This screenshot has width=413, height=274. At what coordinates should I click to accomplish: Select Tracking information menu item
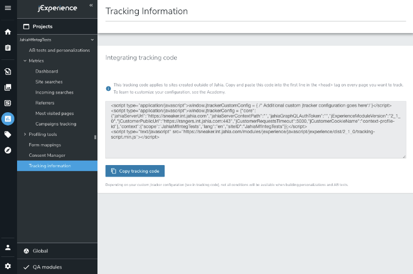(x=57, y=166)
